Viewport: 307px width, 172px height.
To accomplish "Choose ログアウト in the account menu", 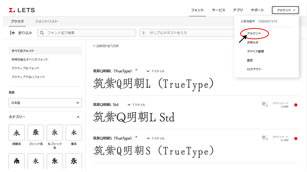I will click(254, 69).
